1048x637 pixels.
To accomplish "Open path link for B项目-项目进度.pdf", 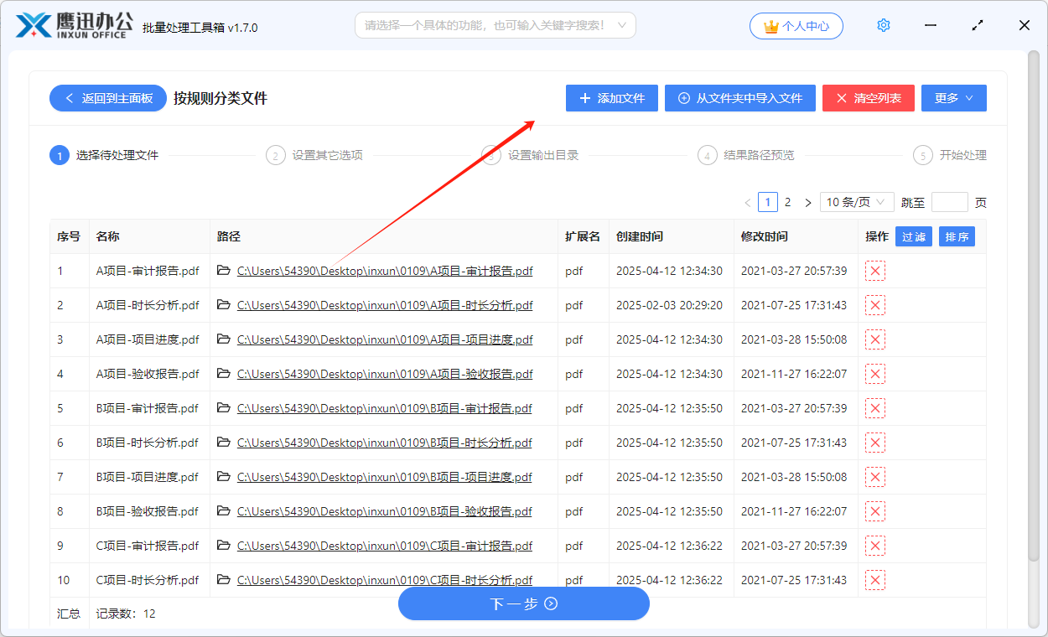I will [384, 477].
